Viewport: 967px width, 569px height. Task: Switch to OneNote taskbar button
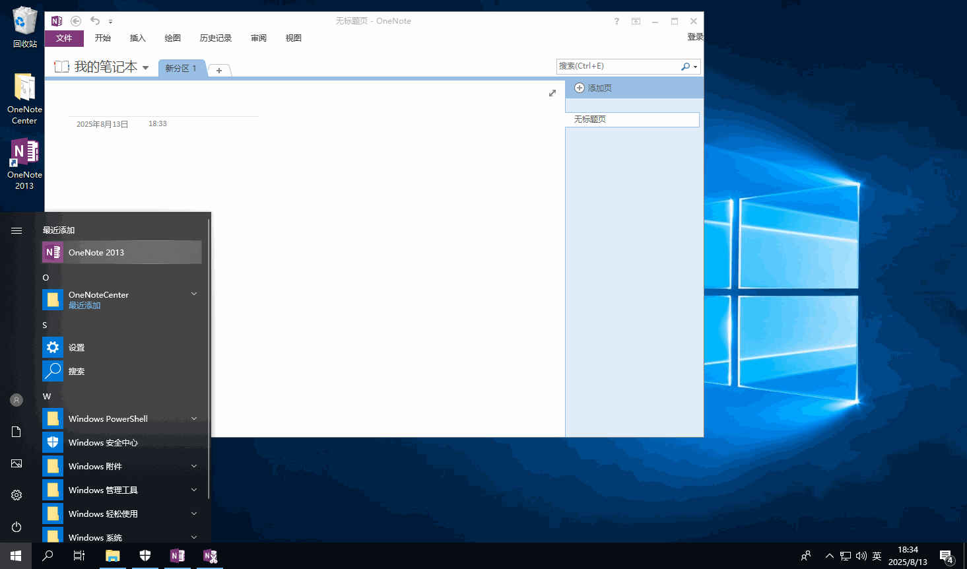tap(178, 556)
